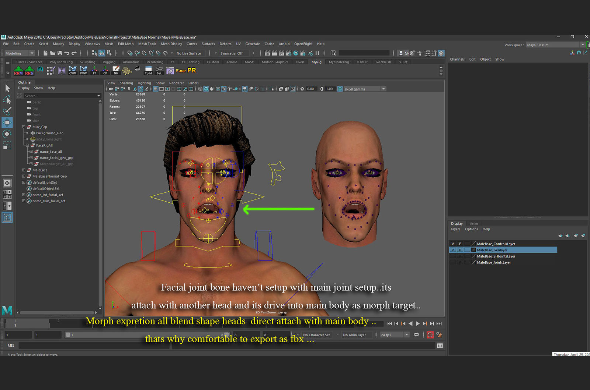This screenshot has width=590, height=390.
Task: Toggle the loop playback button
Action: 416,334
